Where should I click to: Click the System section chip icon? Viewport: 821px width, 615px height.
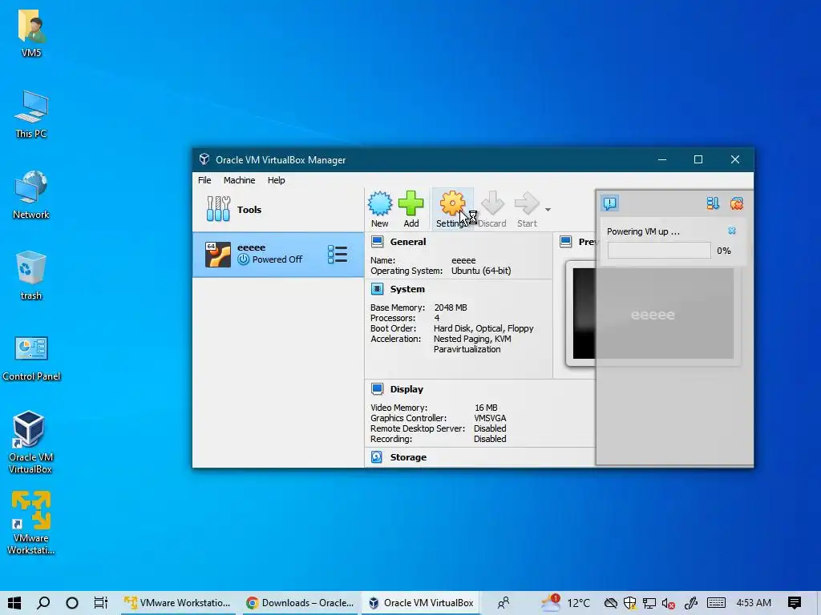pos(377,288)
